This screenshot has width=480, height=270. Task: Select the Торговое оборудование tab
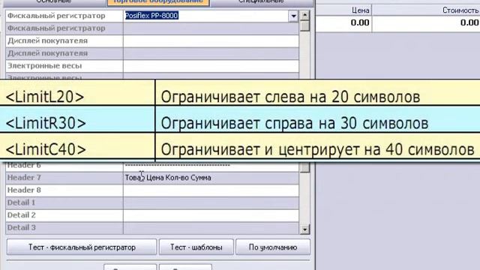(x=158, y=2)
